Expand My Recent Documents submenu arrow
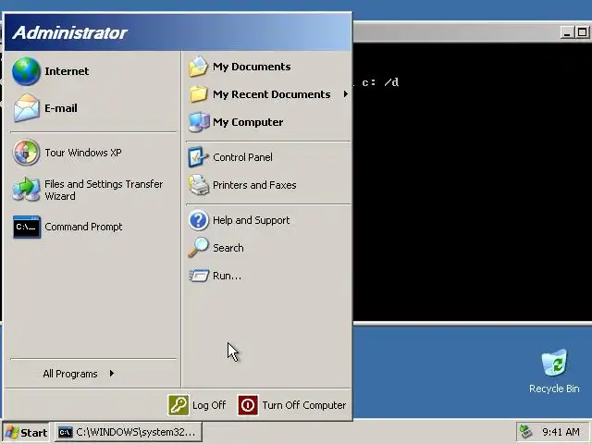This screenshot has width=592, height=444. [x=345, y=94]
